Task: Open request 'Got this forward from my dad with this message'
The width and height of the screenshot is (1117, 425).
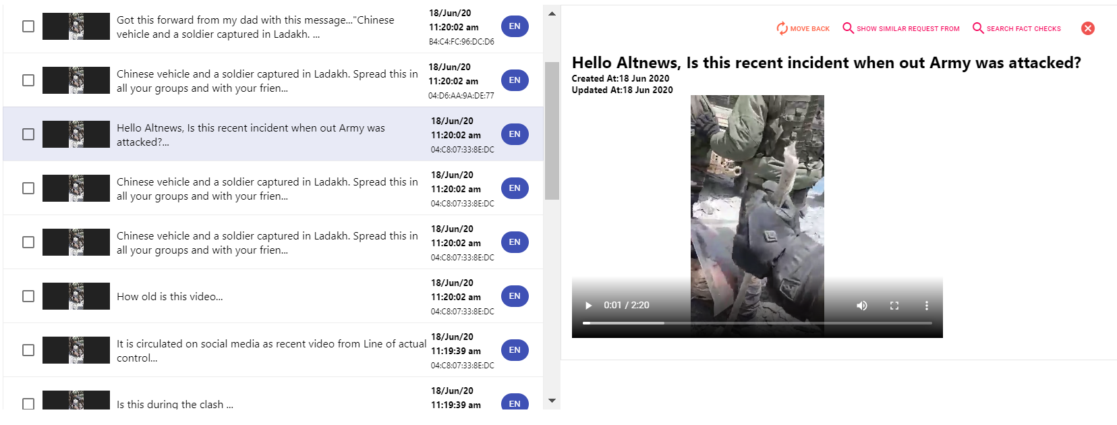Action: click(255, 27)
